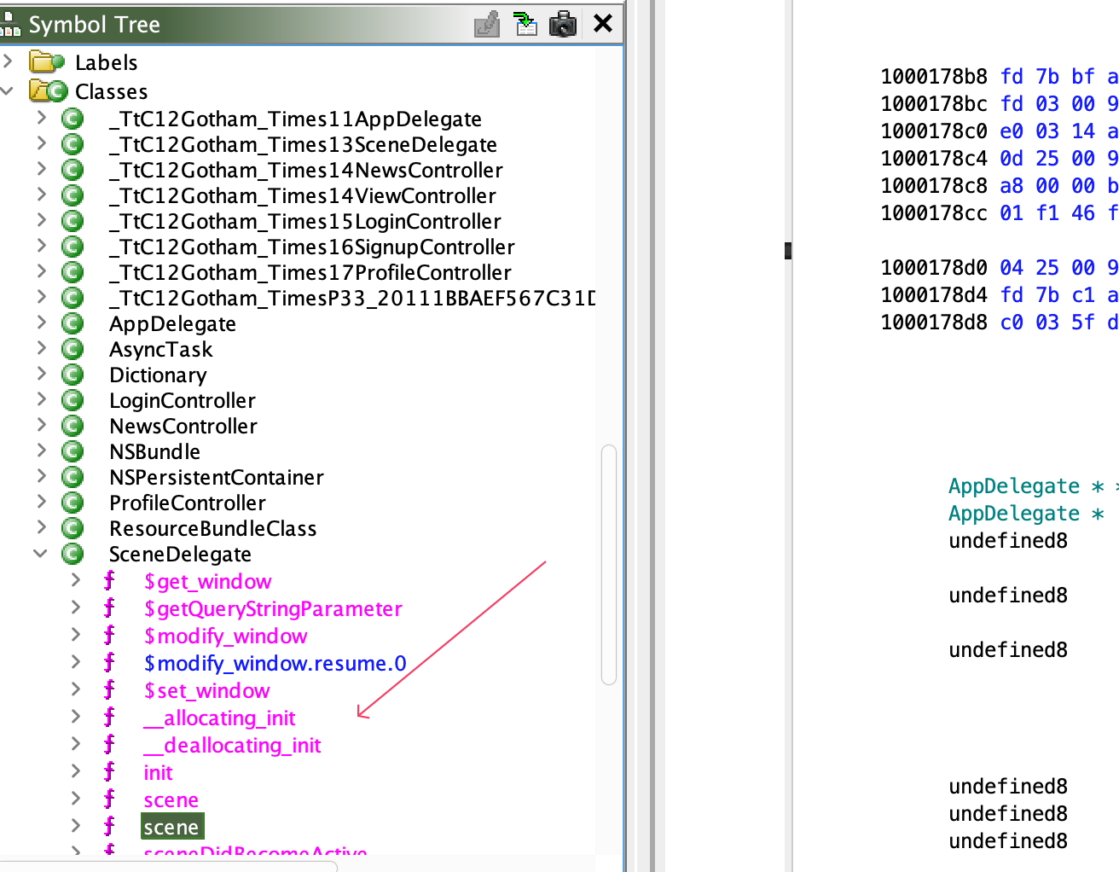Screen dimensions: 1119x872
Task: Expand the NSBundle class node
Action: pos(42,451)
